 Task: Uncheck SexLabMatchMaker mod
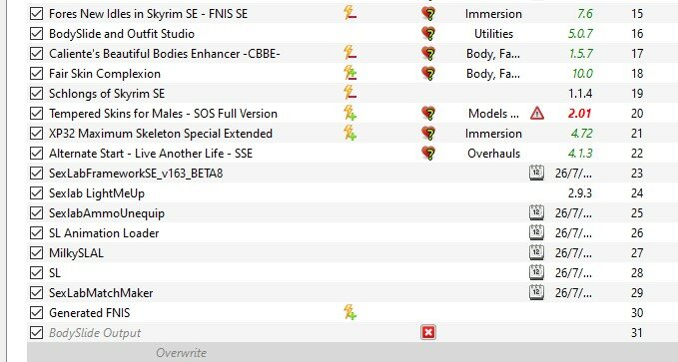[36, 292]
